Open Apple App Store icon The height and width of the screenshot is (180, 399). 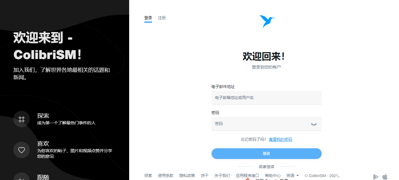[385, 176]
